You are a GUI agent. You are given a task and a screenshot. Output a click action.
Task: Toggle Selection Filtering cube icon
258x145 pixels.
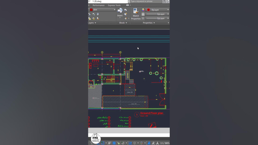click(134, 143)
